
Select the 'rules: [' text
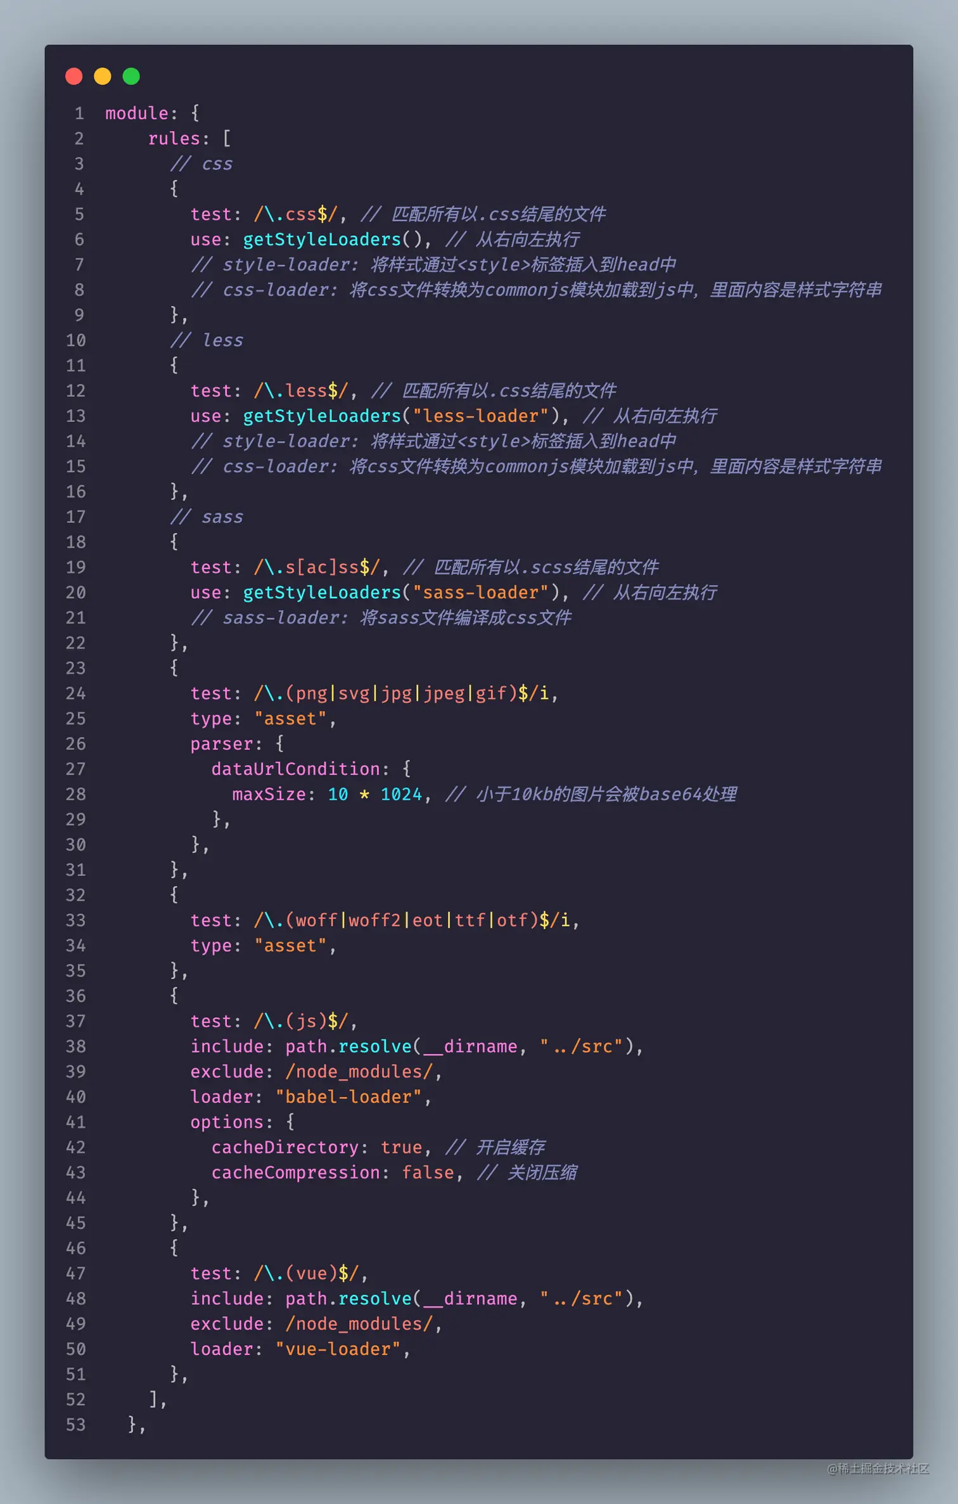[190, 139]
